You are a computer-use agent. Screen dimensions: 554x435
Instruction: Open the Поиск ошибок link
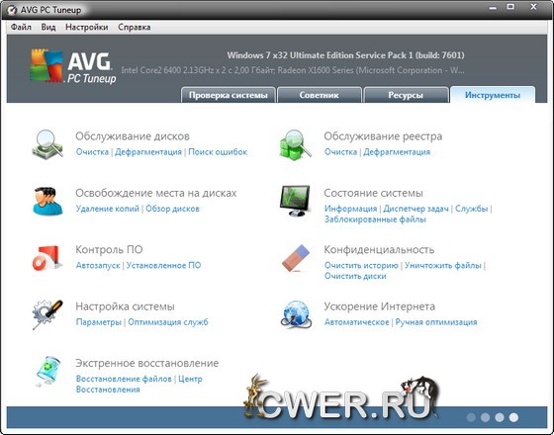click(x=218, y=152)
